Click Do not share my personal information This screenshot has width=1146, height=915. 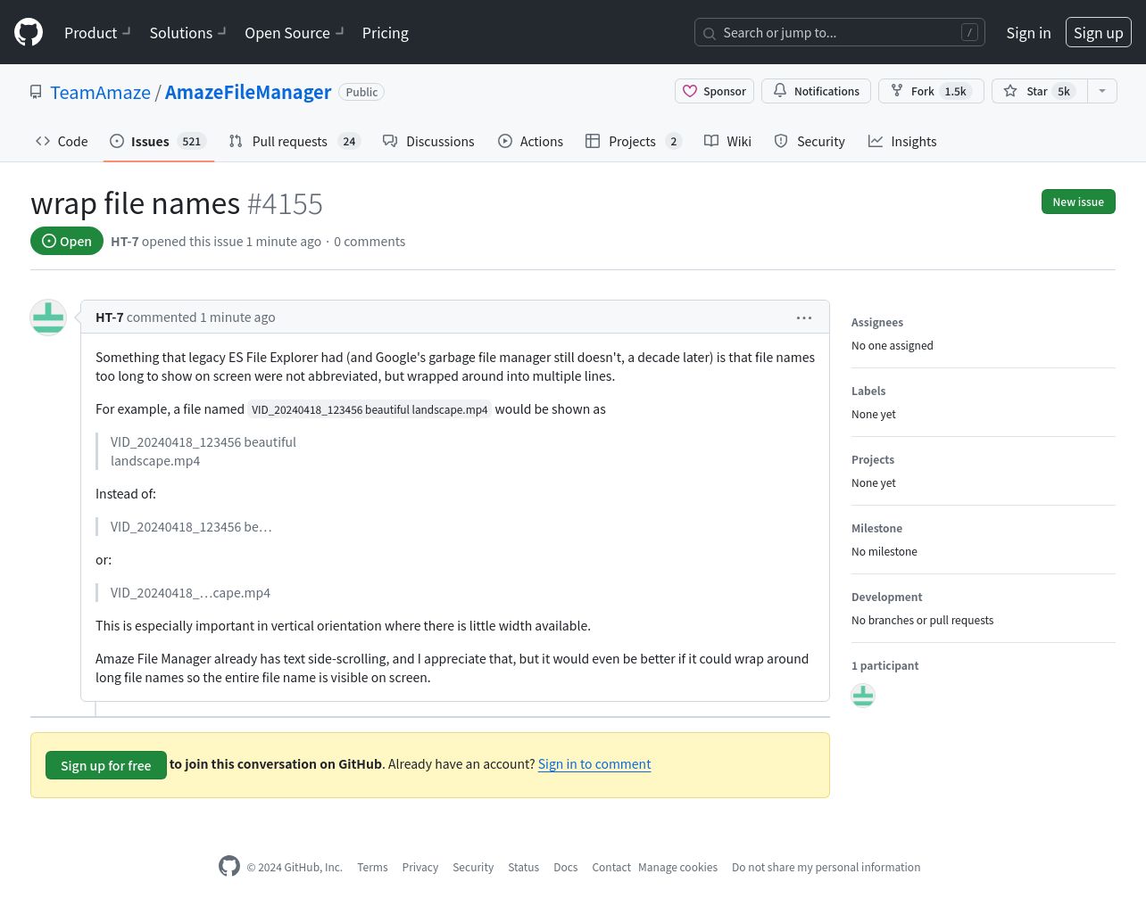coord(826,868)
